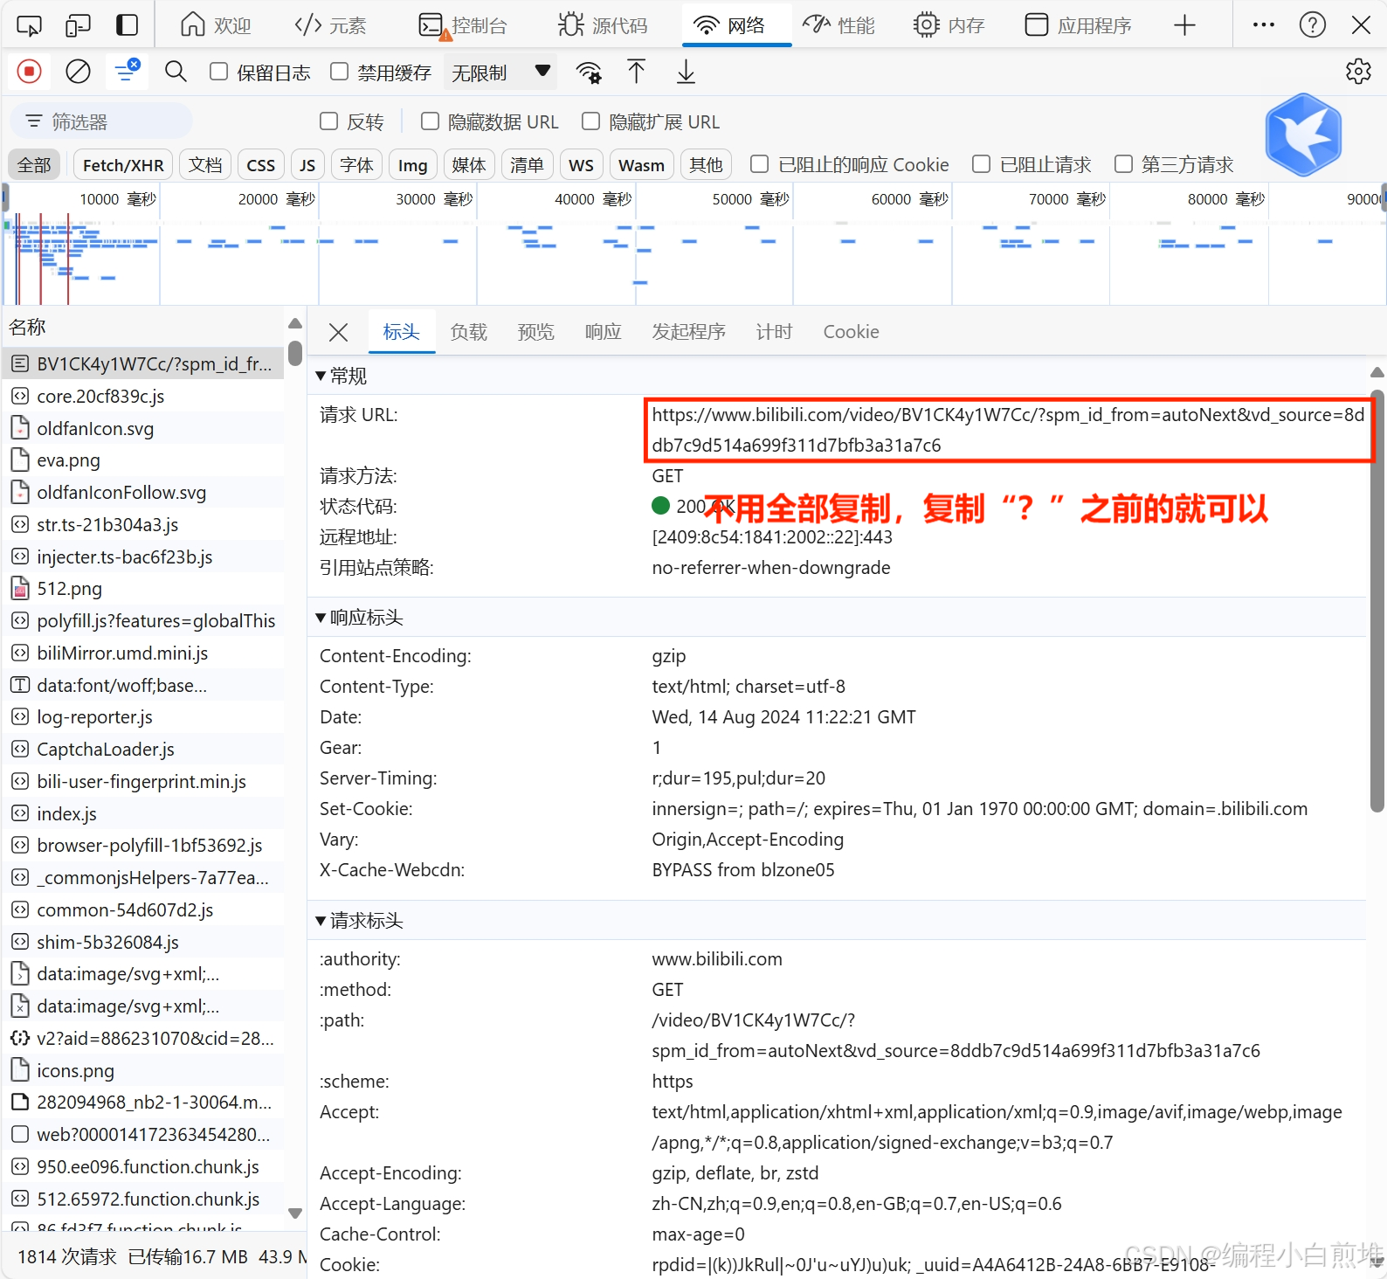Open the 应用程序 tab
Screen dimensions: 1387x1279
coord(1078,25)
